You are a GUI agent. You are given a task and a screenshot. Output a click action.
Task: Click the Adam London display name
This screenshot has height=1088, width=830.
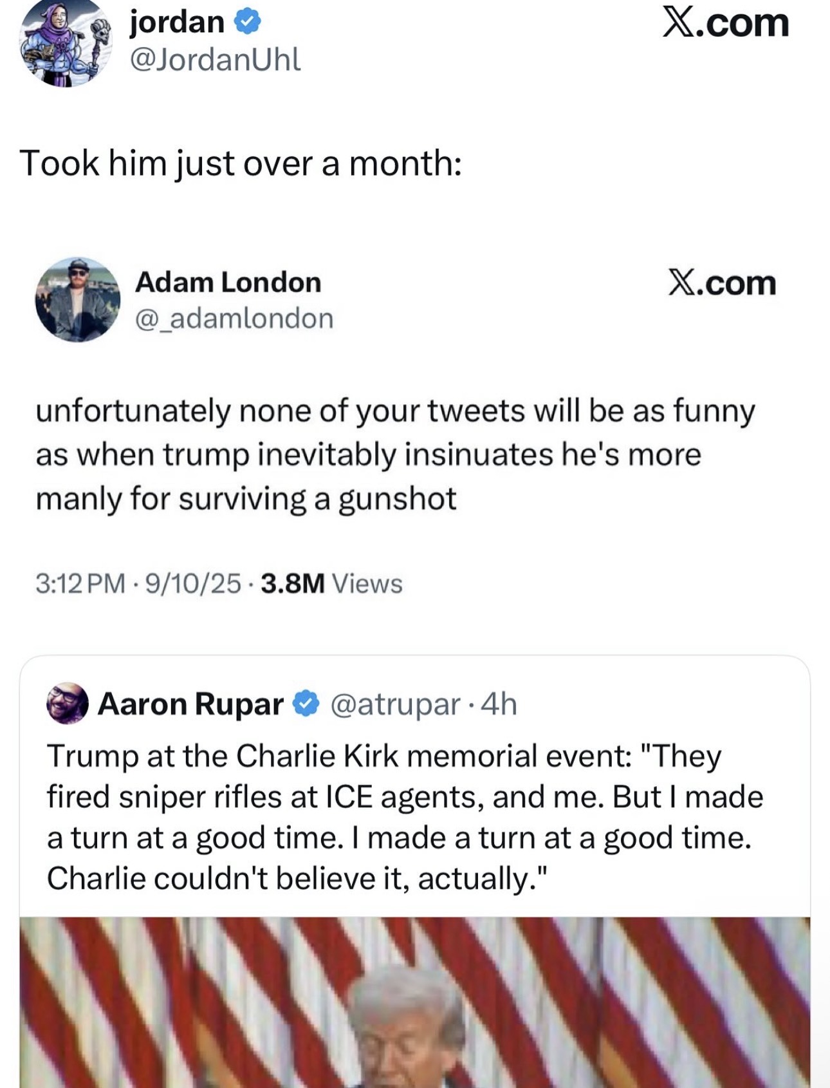(228, 283)
